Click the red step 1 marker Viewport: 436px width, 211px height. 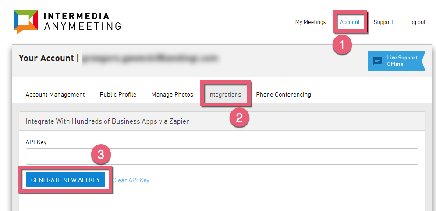342,44
